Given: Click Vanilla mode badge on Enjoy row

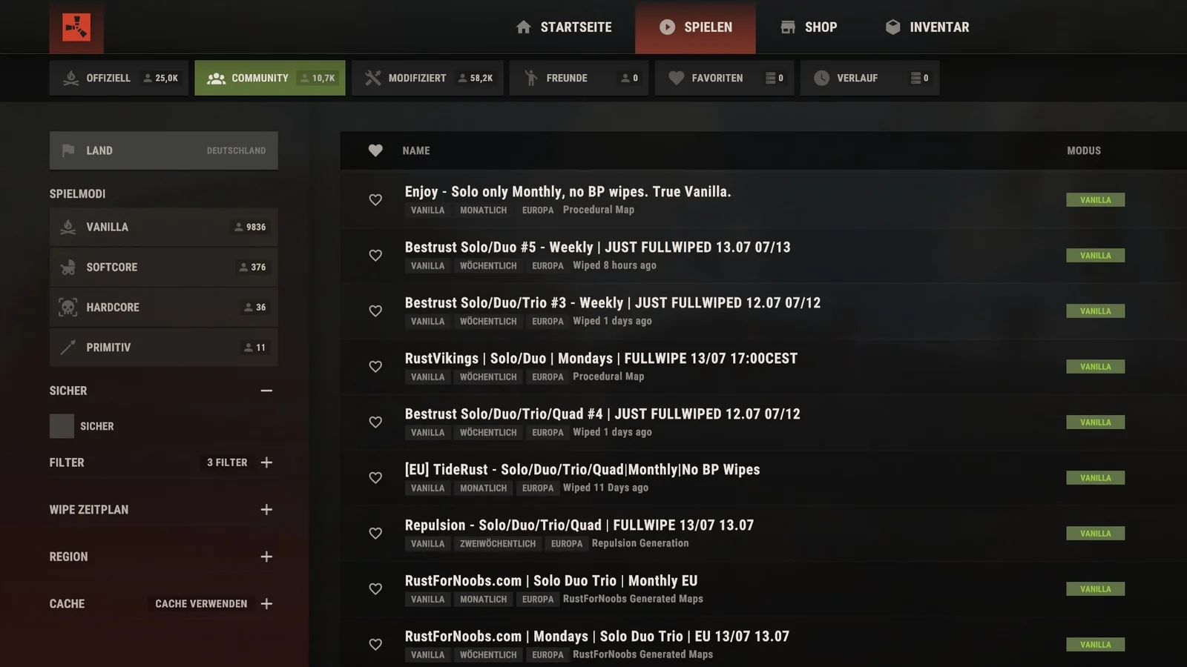Looking at the screenshot, I should coord(1095,200).
